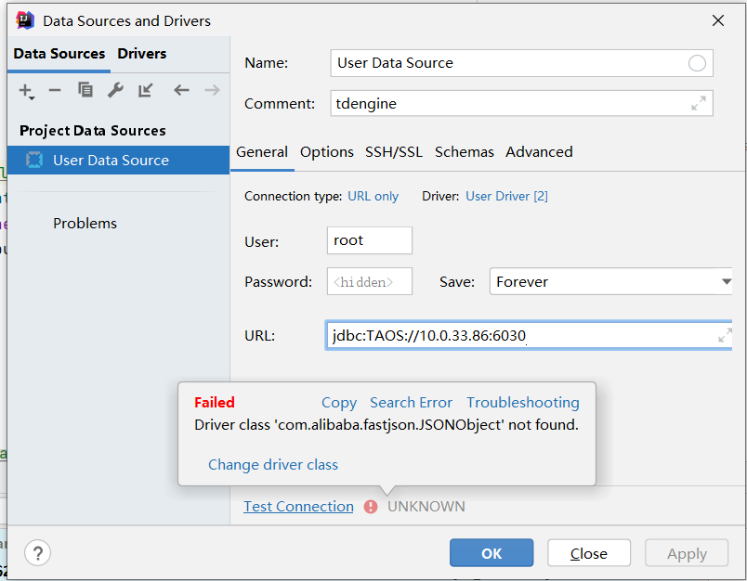Switch to the Drivers tab

tap(141, 54)
